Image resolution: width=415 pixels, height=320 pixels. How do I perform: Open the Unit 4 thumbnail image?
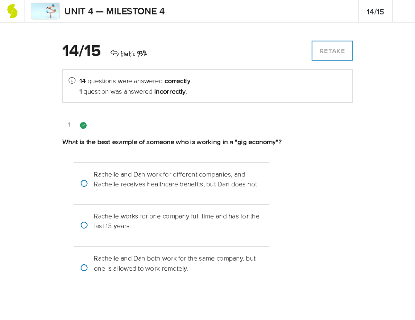click(x=45, y=11)
